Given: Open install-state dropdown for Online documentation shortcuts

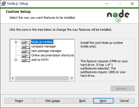Looking at the screenshot, I should (x=25, y=55).
